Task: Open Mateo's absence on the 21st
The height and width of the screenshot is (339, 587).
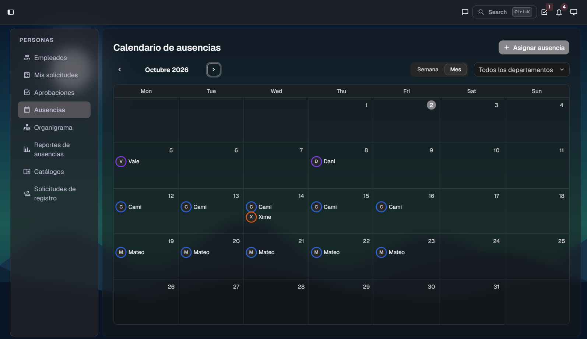Action: [x=260, y=252]
